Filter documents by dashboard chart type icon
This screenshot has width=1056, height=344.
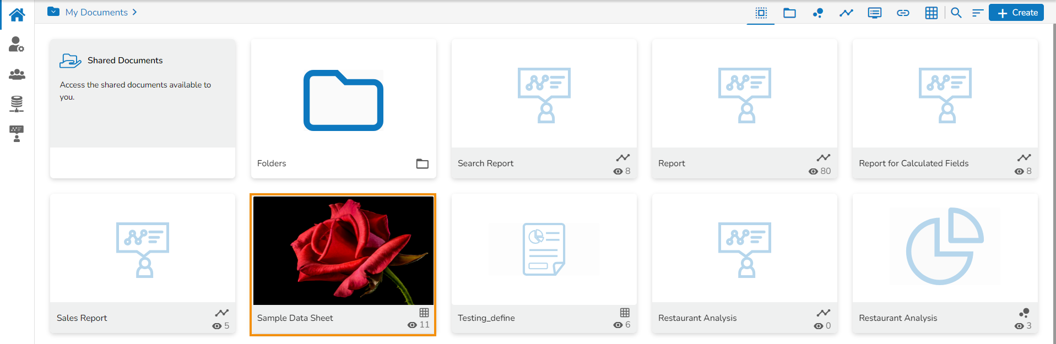pyautogui.click(x=818, y=13)
